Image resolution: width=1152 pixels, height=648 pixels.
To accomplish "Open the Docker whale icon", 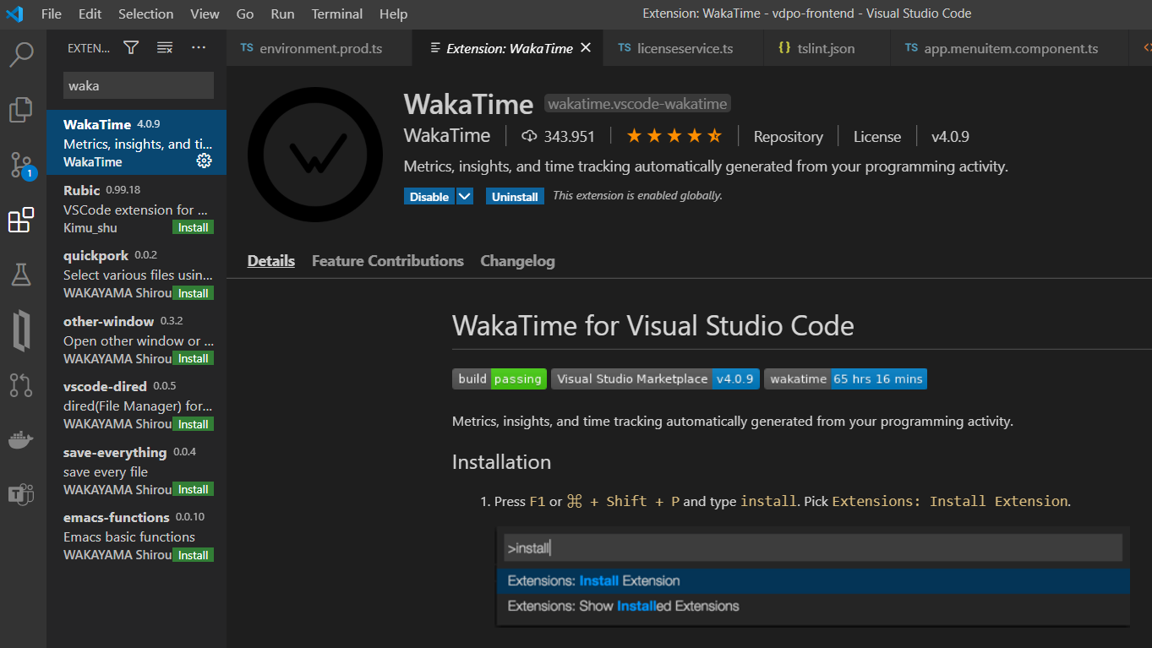I will [21, 440].
